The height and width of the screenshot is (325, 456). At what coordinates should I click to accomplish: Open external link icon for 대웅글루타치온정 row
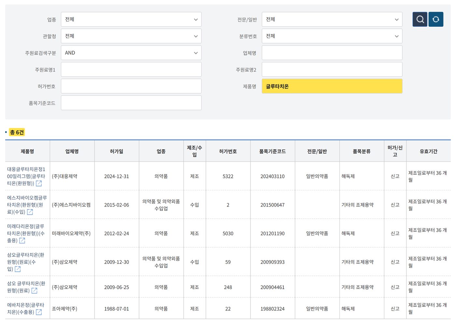coord(39,183)
